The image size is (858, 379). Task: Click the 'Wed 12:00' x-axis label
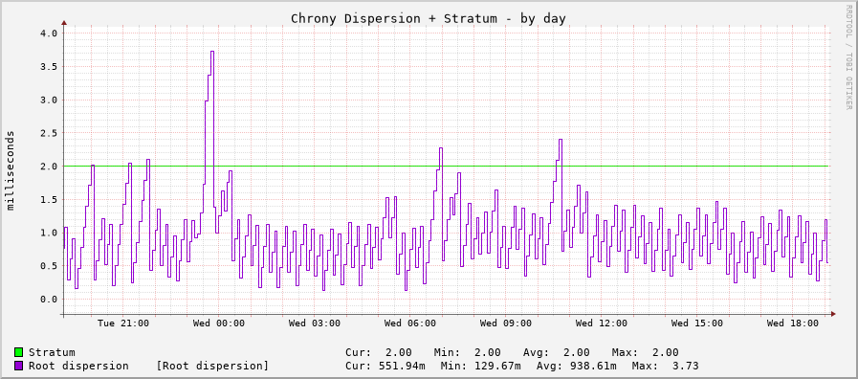tap(602, 323)
